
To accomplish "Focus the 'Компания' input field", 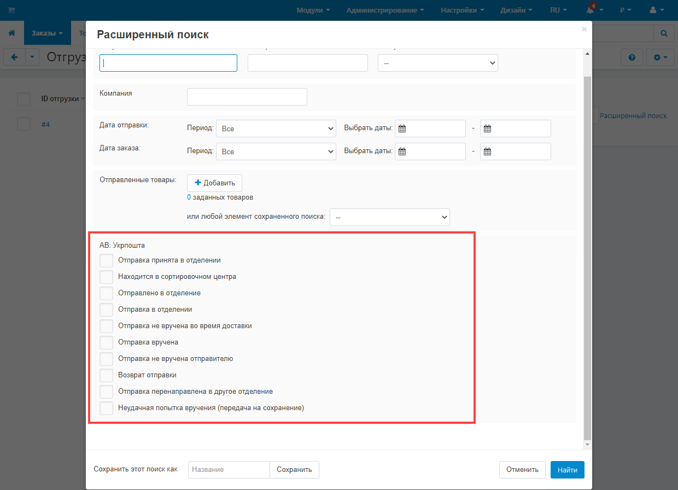I will (247, 97).
